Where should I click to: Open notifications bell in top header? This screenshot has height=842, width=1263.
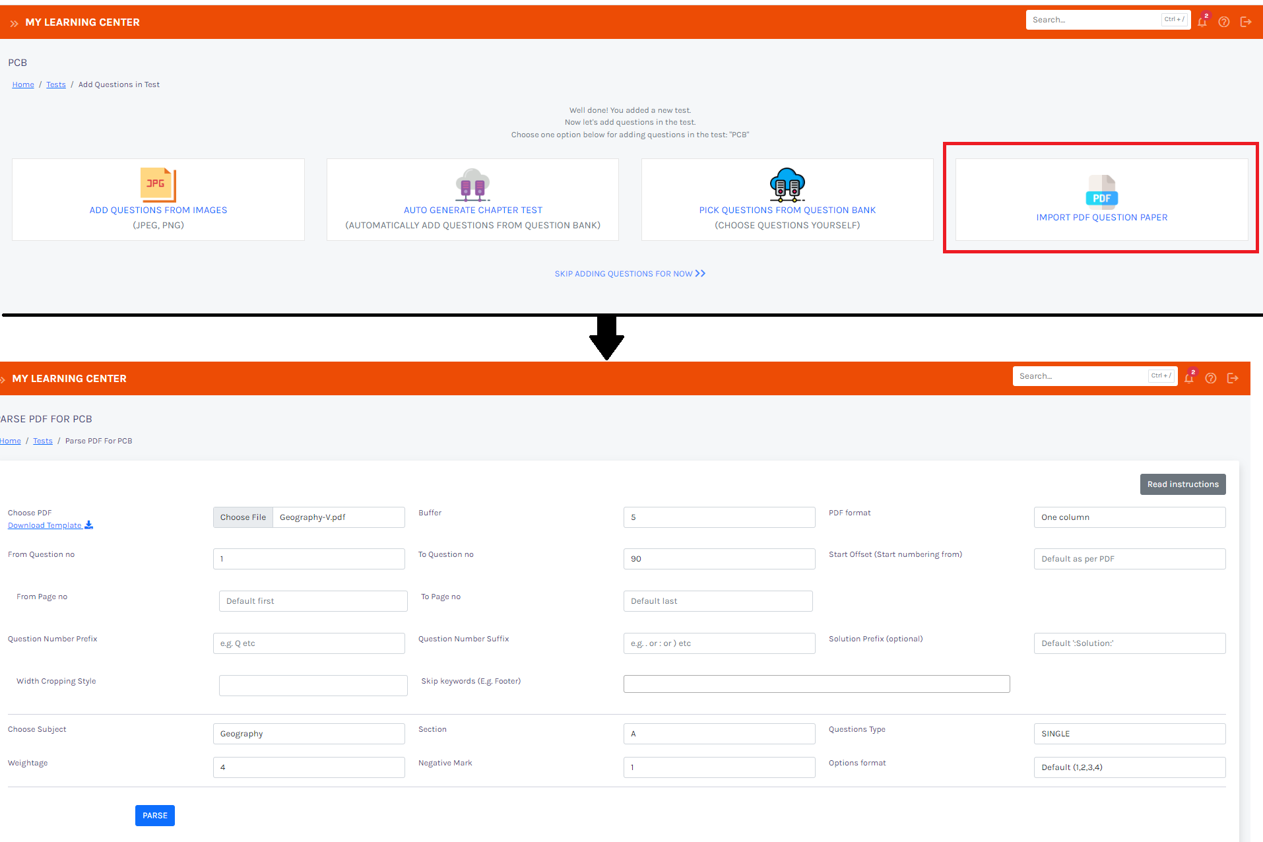point(1202,22)
